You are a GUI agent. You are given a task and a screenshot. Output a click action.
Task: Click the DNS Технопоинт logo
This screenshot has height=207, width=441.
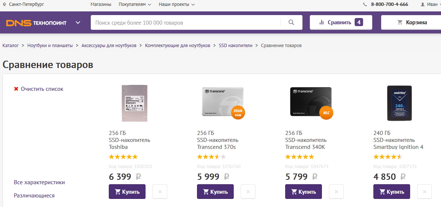coord(36,23)
